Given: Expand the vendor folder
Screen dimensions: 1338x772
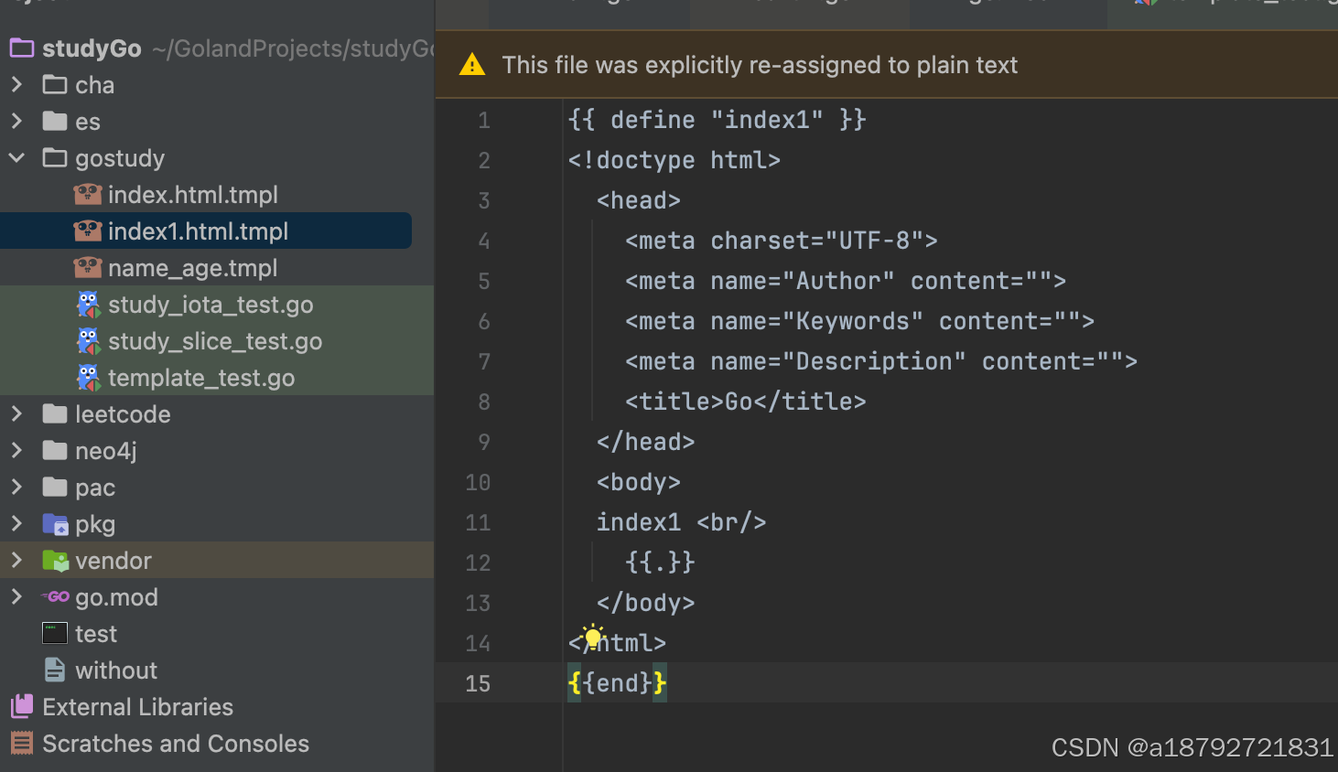Looking at the screenshot, I should coord(16,561).
